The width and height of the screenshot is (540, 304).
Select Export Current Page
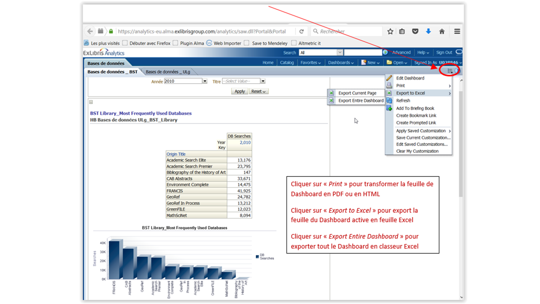(x=356, y=93)
